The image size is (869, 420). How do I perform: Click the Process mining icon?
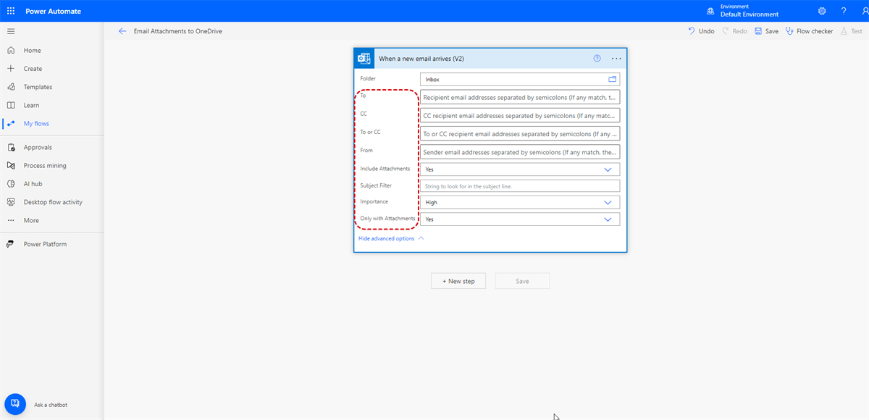pyautogui.click(x=11, y=166)
